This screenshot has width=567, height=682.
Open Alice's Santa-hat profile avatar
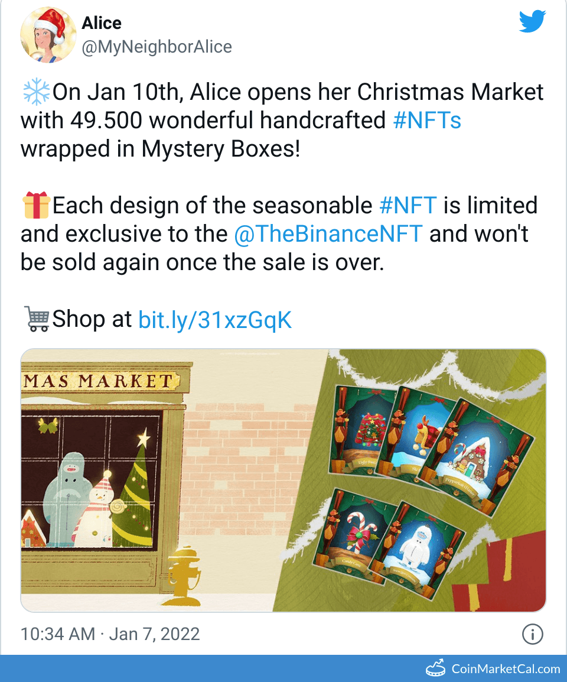pos(48,35)
